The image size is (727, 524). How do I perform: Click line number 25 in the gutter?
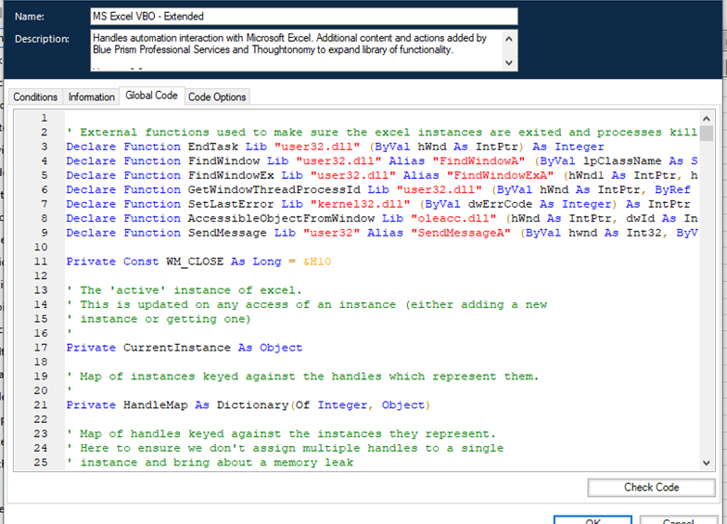tap(41, 463)
